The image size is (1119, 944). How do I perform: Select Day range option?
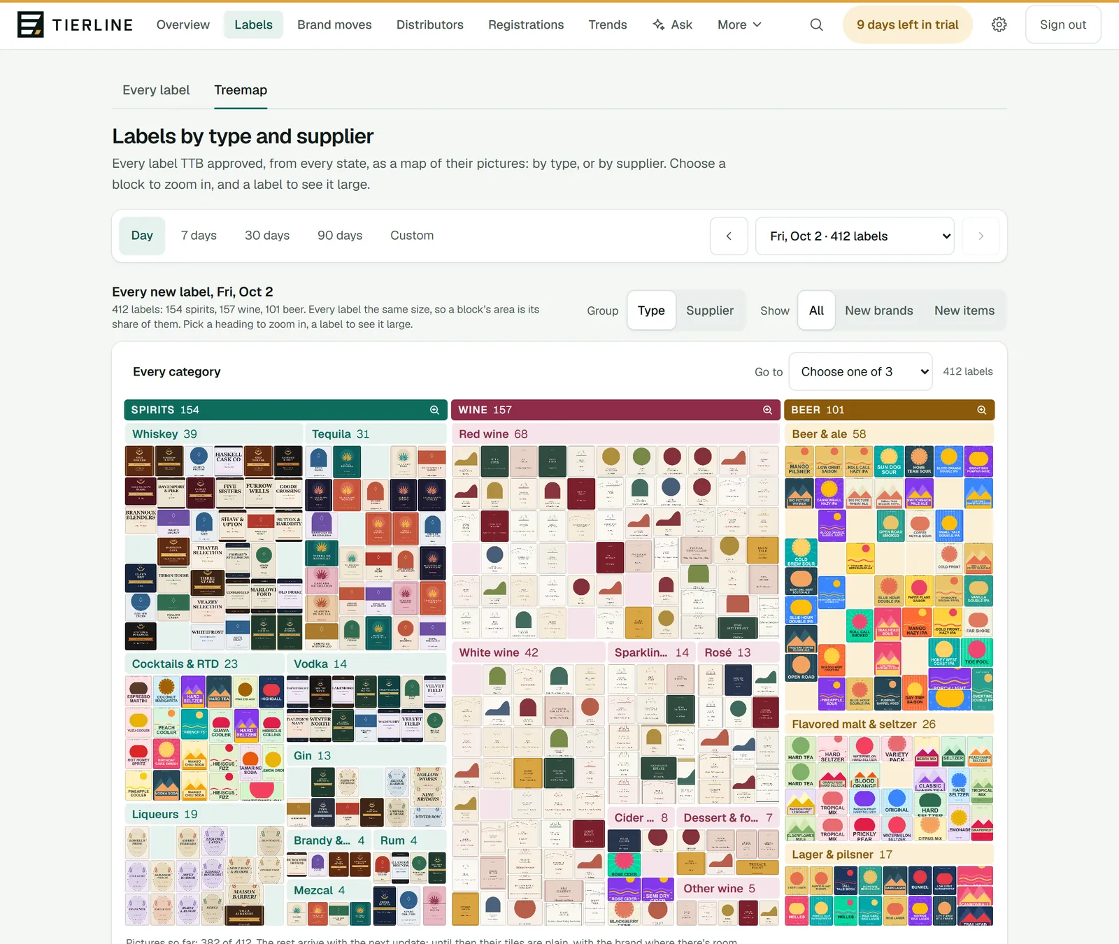point(142,236)
